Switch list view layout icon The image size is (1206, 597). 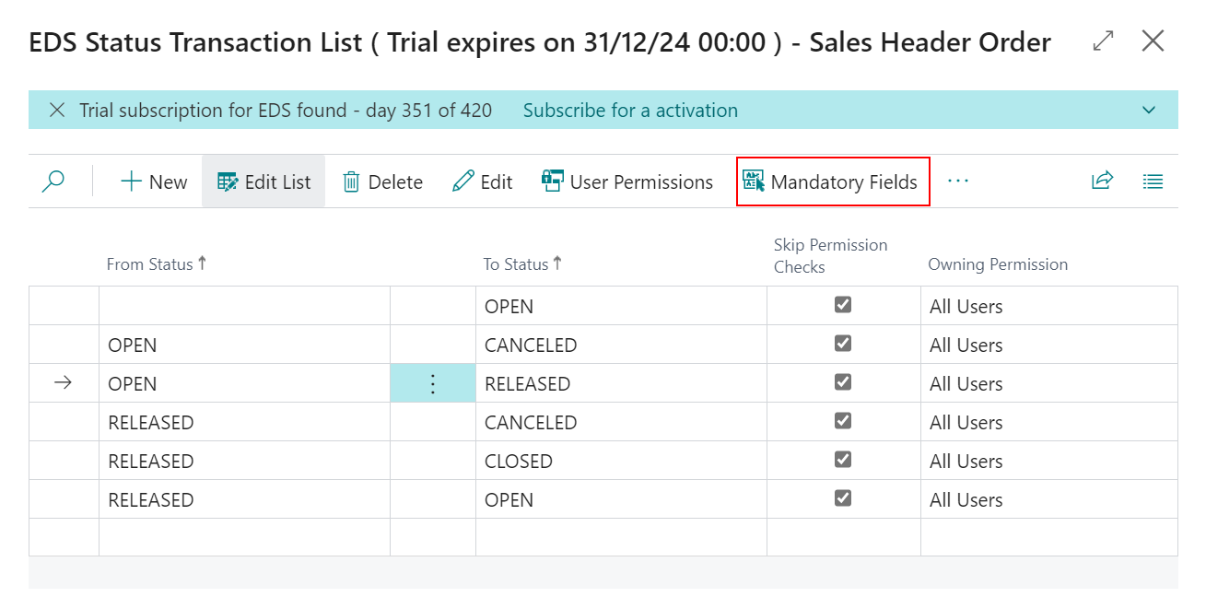point(1153,181)
